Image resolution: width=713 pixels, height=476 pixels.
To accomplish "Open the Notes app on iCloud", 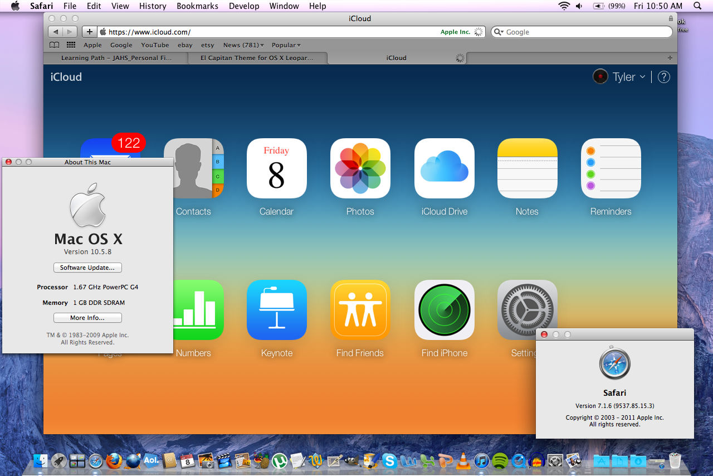I will 528,168.
